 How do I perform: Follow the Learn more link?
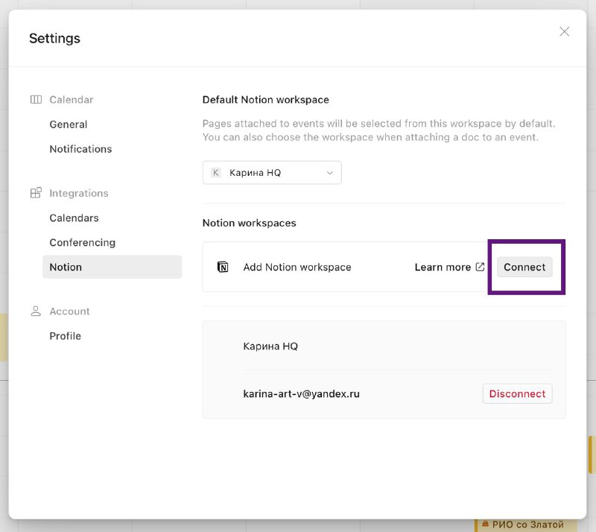443,267
